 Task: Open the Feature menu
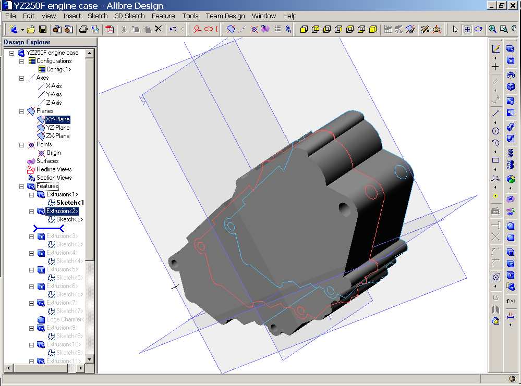coord(163,16)
